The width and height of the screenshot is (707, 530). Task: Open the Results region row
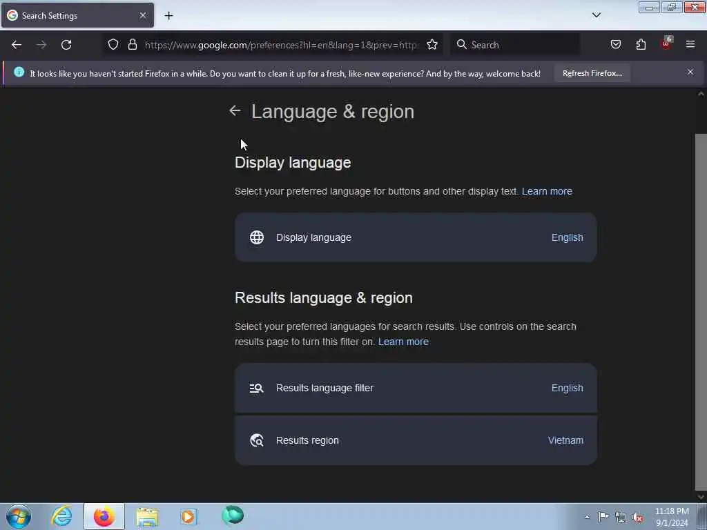(416, 440)
